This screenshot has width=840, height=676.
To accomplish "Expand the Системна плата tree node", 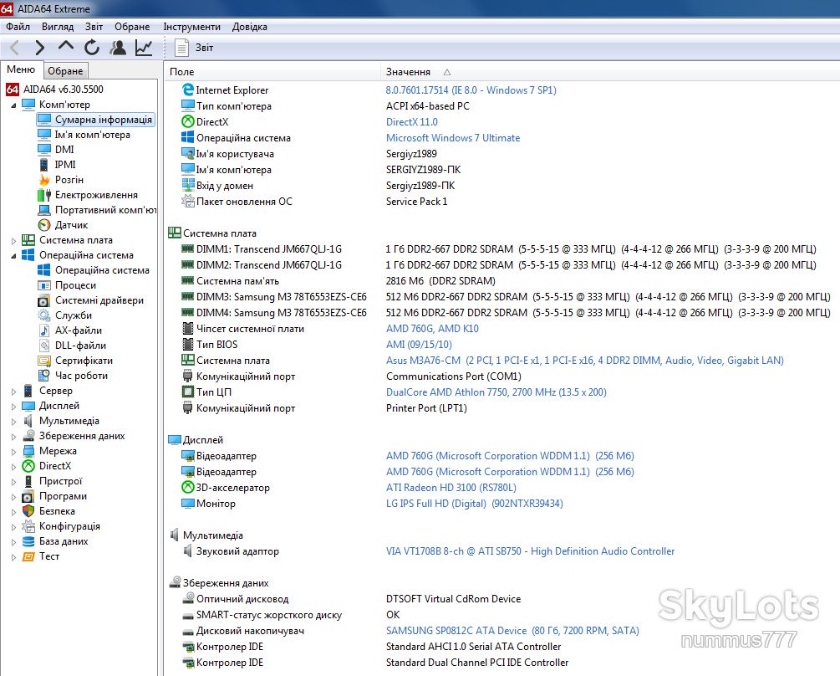I will pos(14,241).
